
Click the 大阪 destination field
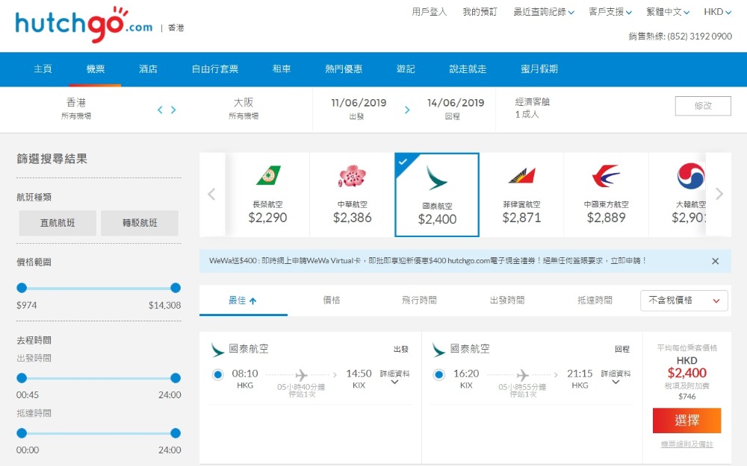pyautogui.click(x=244, y=108)
